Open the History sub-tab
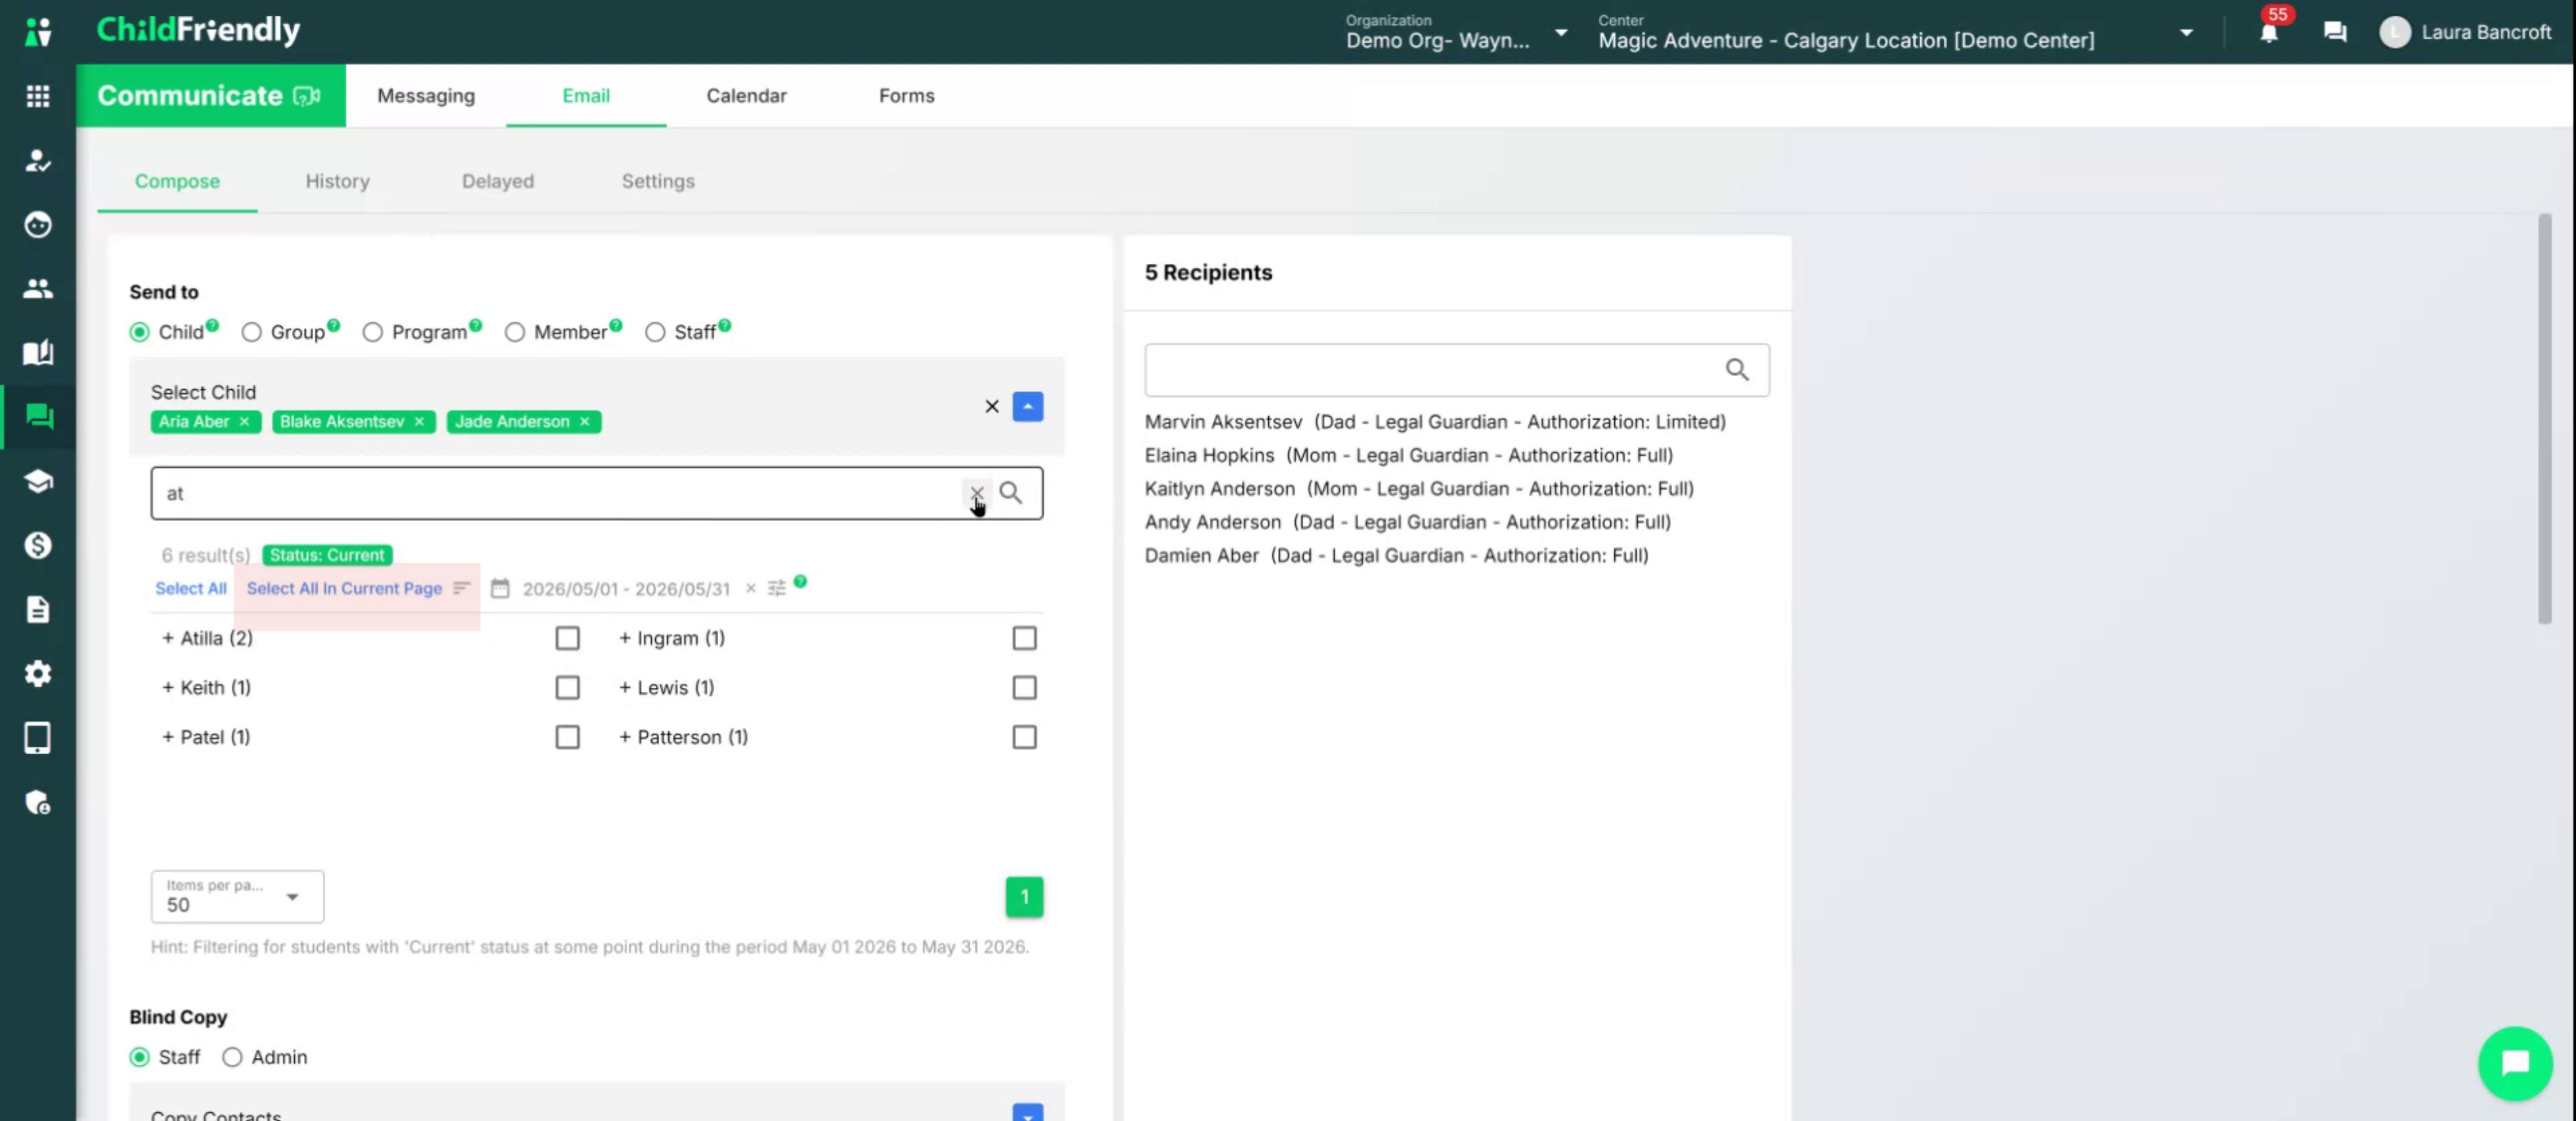This screenshot has height=1121, width=2576. coord(337,181)
